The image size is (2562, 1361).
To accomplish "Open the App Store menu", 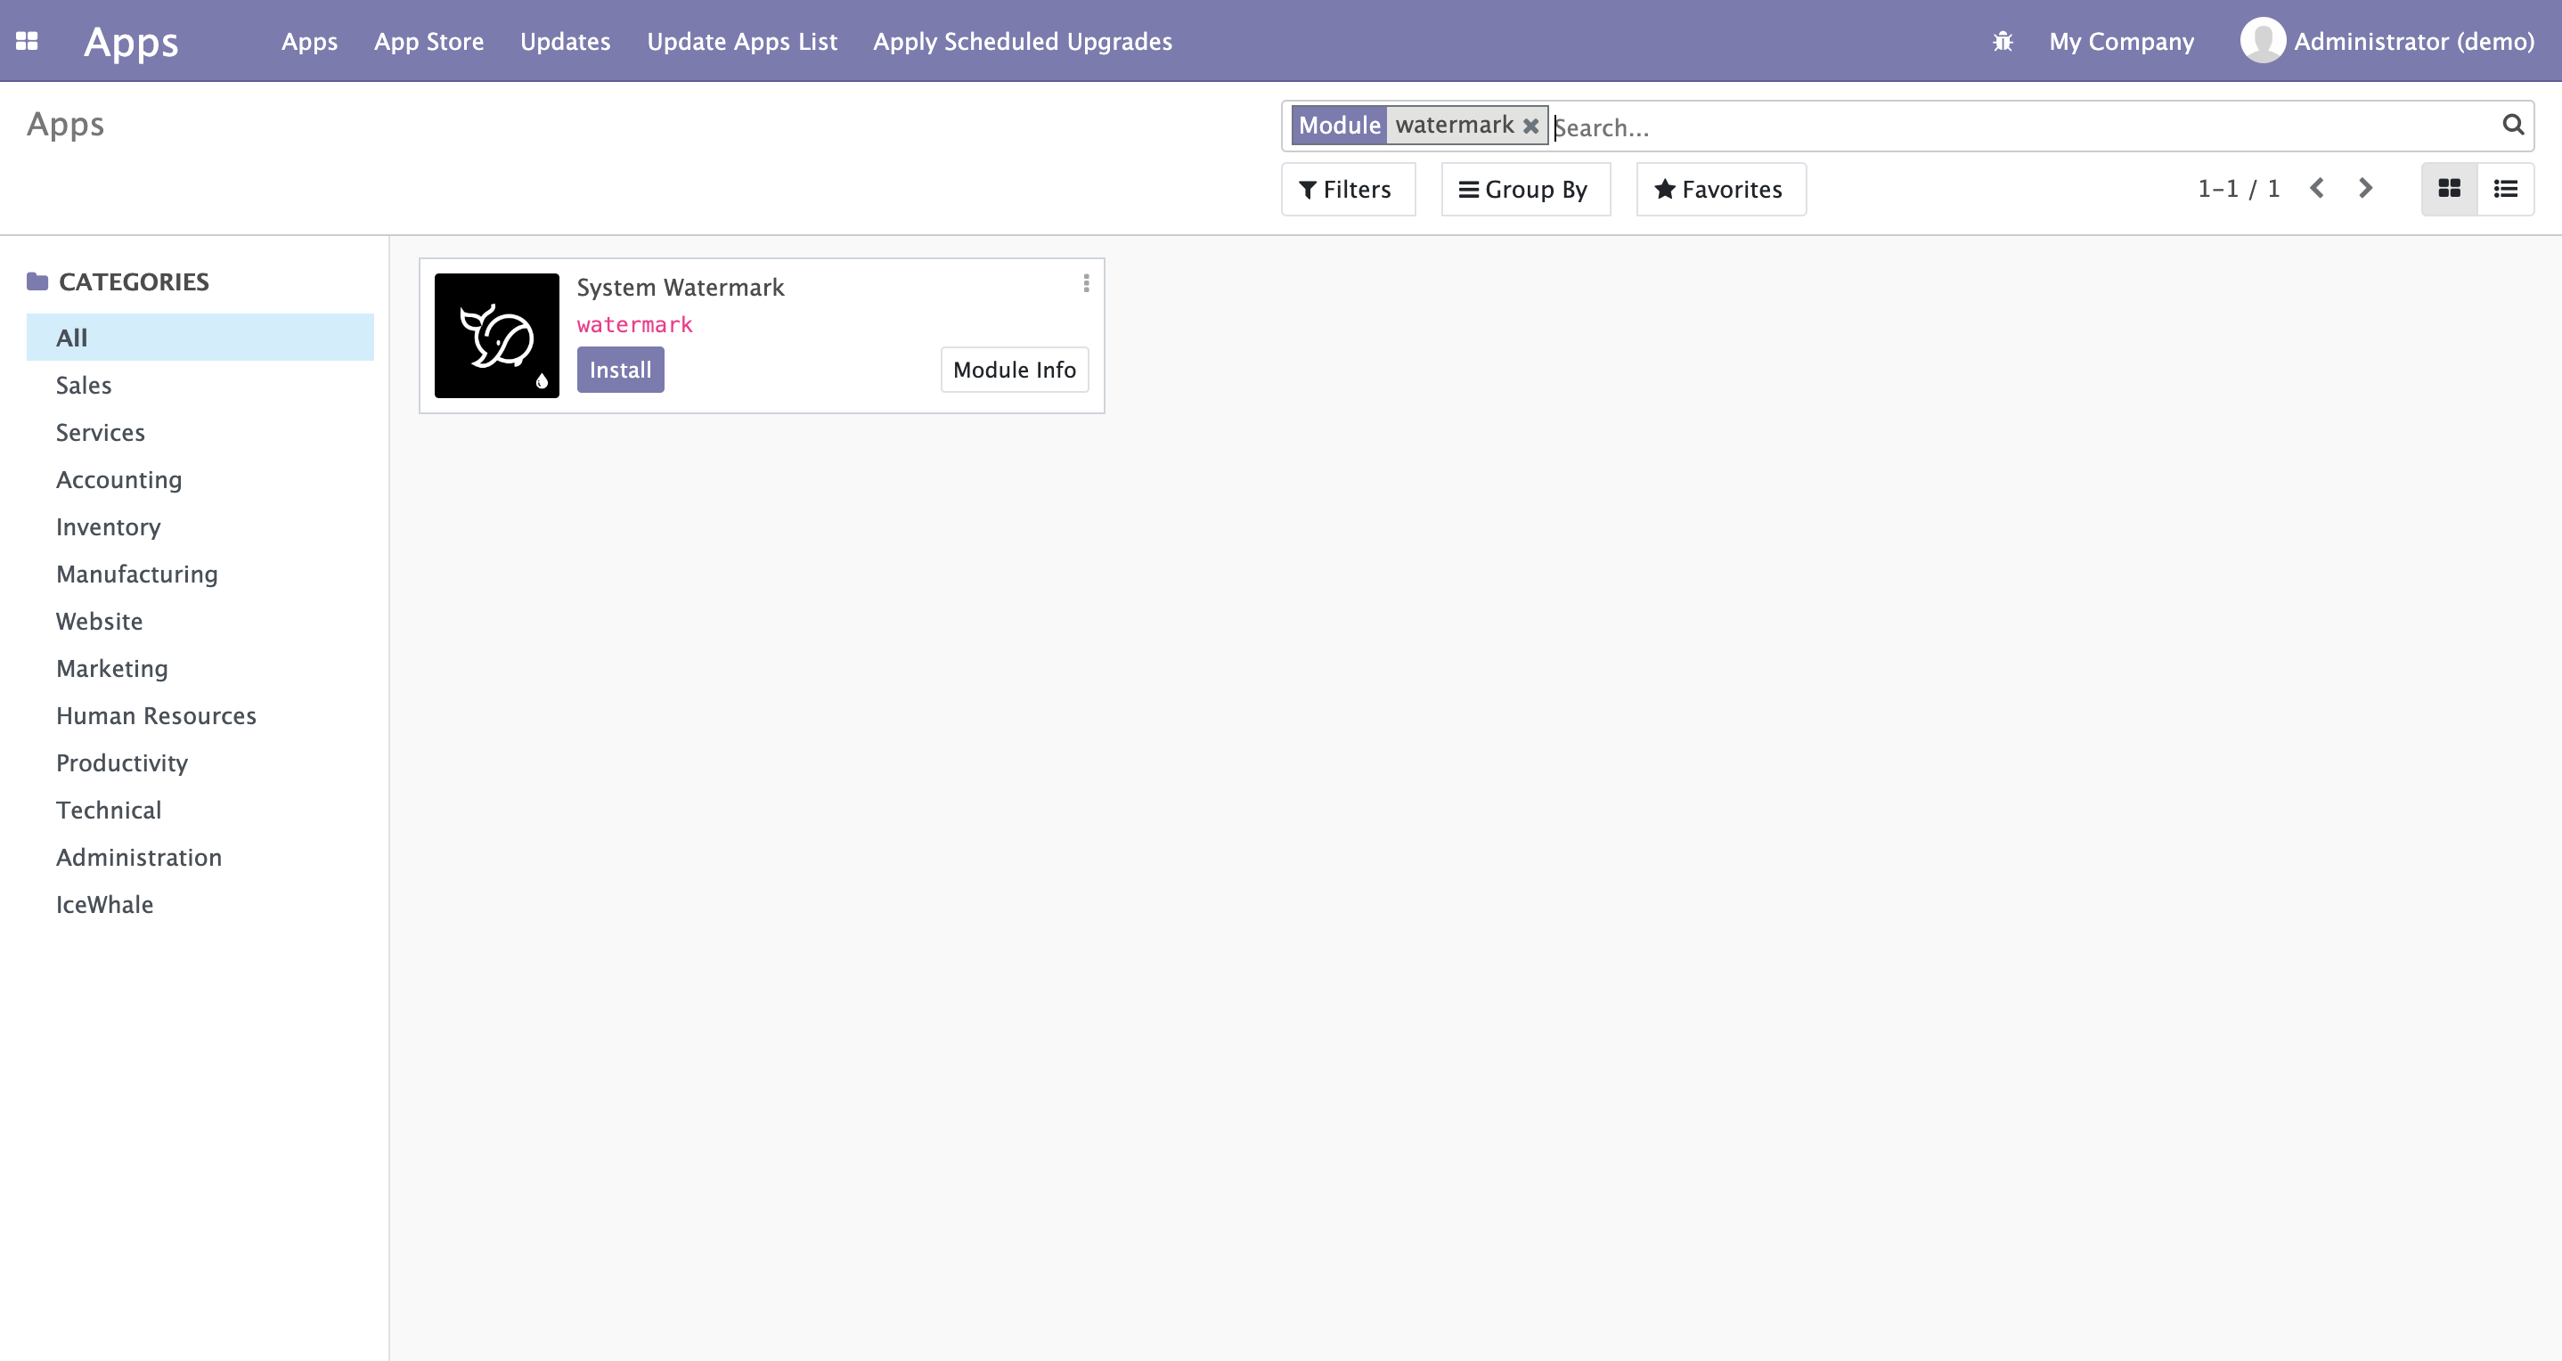I will point(428,41).
